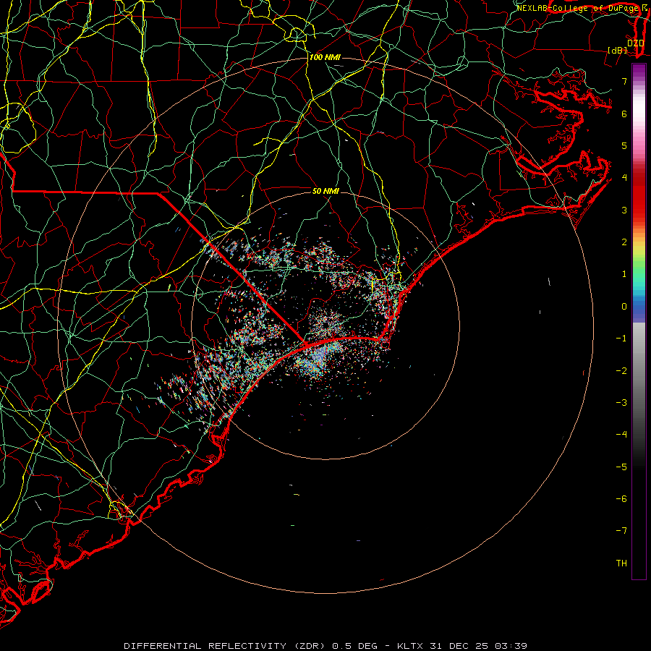Click the "4" tick label on the scale
This screenshot has width=651, height=651.
click(x=624, y=178)
